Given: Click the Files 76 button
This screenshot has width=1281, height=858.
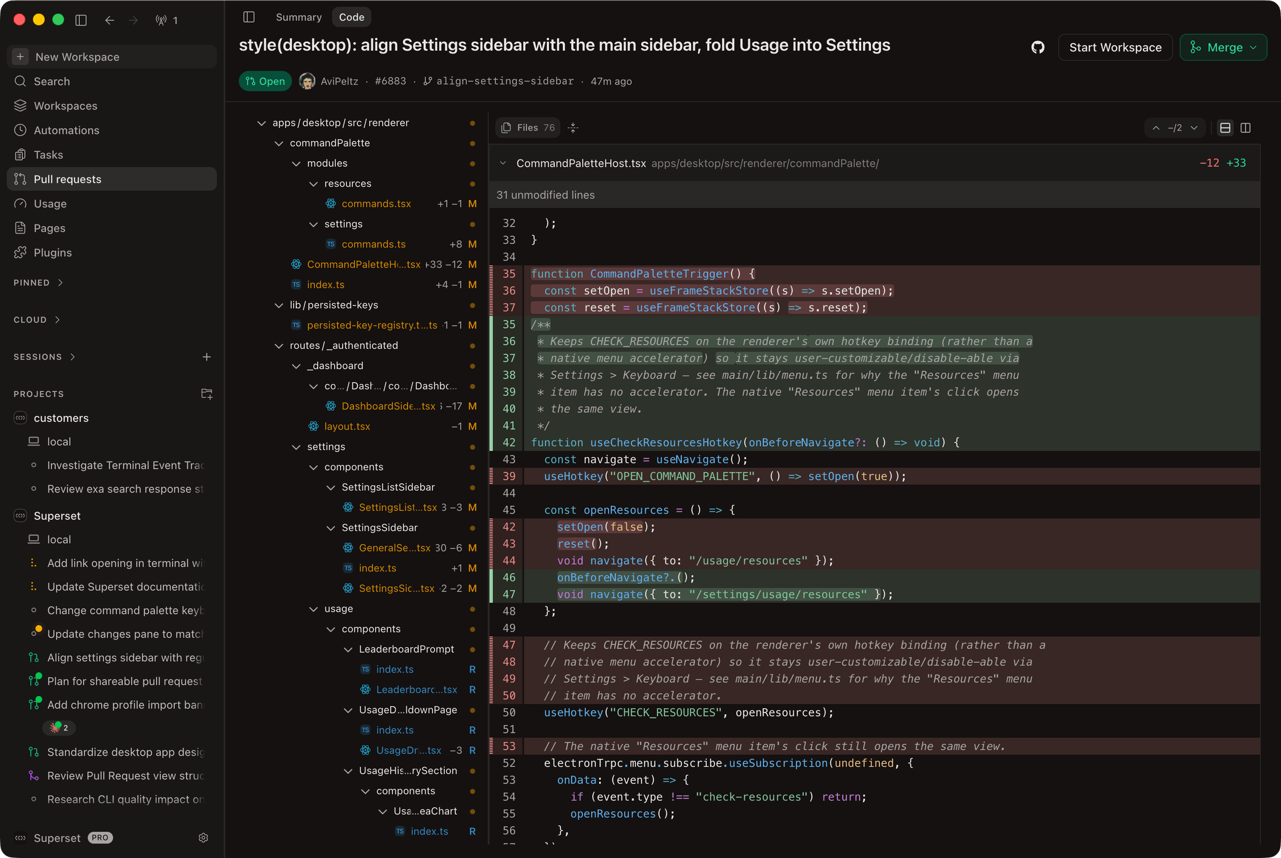Looking at the screenshot, I should pyautogui.click(x=528, y=127).
